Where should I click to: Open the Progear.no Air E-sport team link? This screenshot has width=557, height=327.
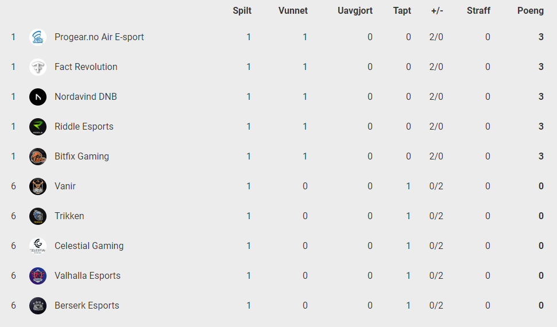(99, 37)
